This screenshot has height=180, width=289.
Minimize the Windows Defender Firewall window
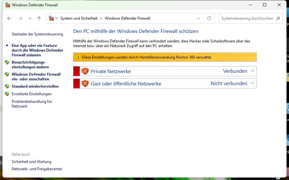coord(250,5)
